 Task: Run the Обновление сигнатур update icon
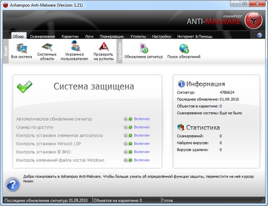click(x=144, y=48)
